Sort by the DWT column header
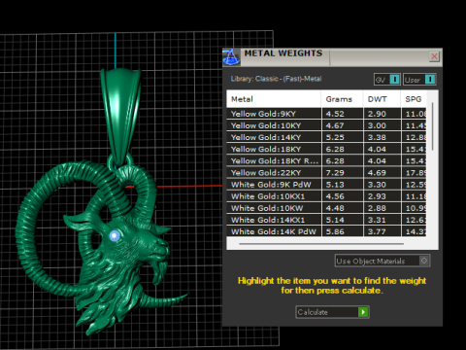Image resolution: width=466 pixels, height=350 pixels. point(382,99)
